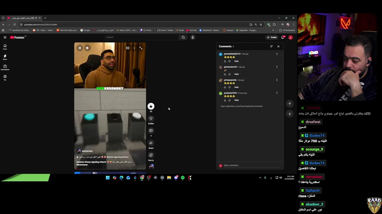Screen dimensions: 382x214
Task: Go to Home in YouTube sidebar
Action: [5, 47]
